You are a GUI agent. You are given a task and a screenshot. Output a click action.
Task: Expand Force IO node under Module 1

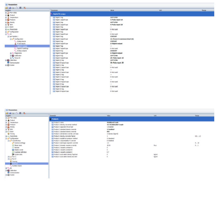(x=11, y=58)
